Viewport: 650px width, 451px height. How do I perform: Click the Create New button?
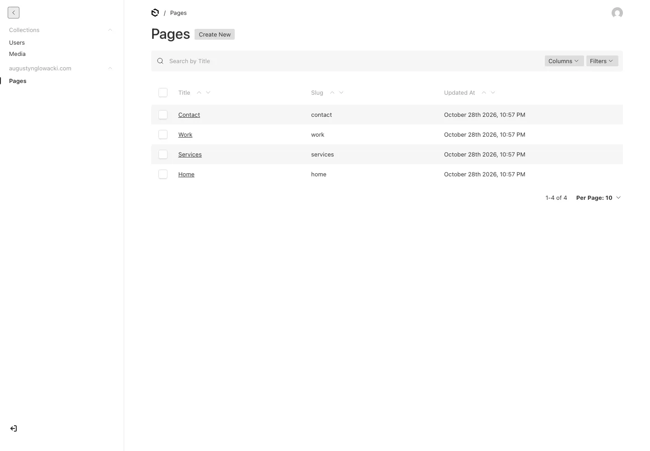point(214,34)
